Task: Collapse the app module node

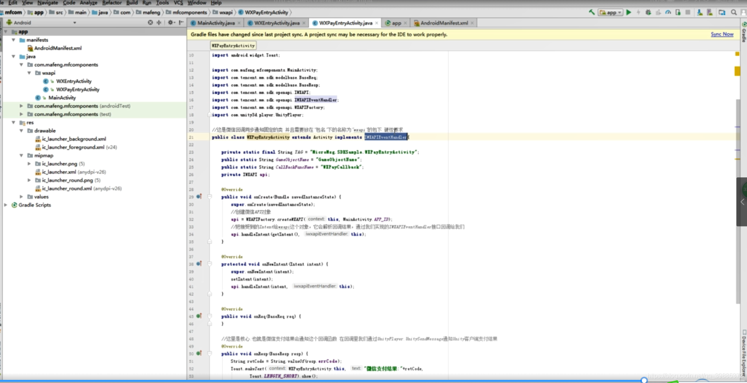Action: pos(6,32)
